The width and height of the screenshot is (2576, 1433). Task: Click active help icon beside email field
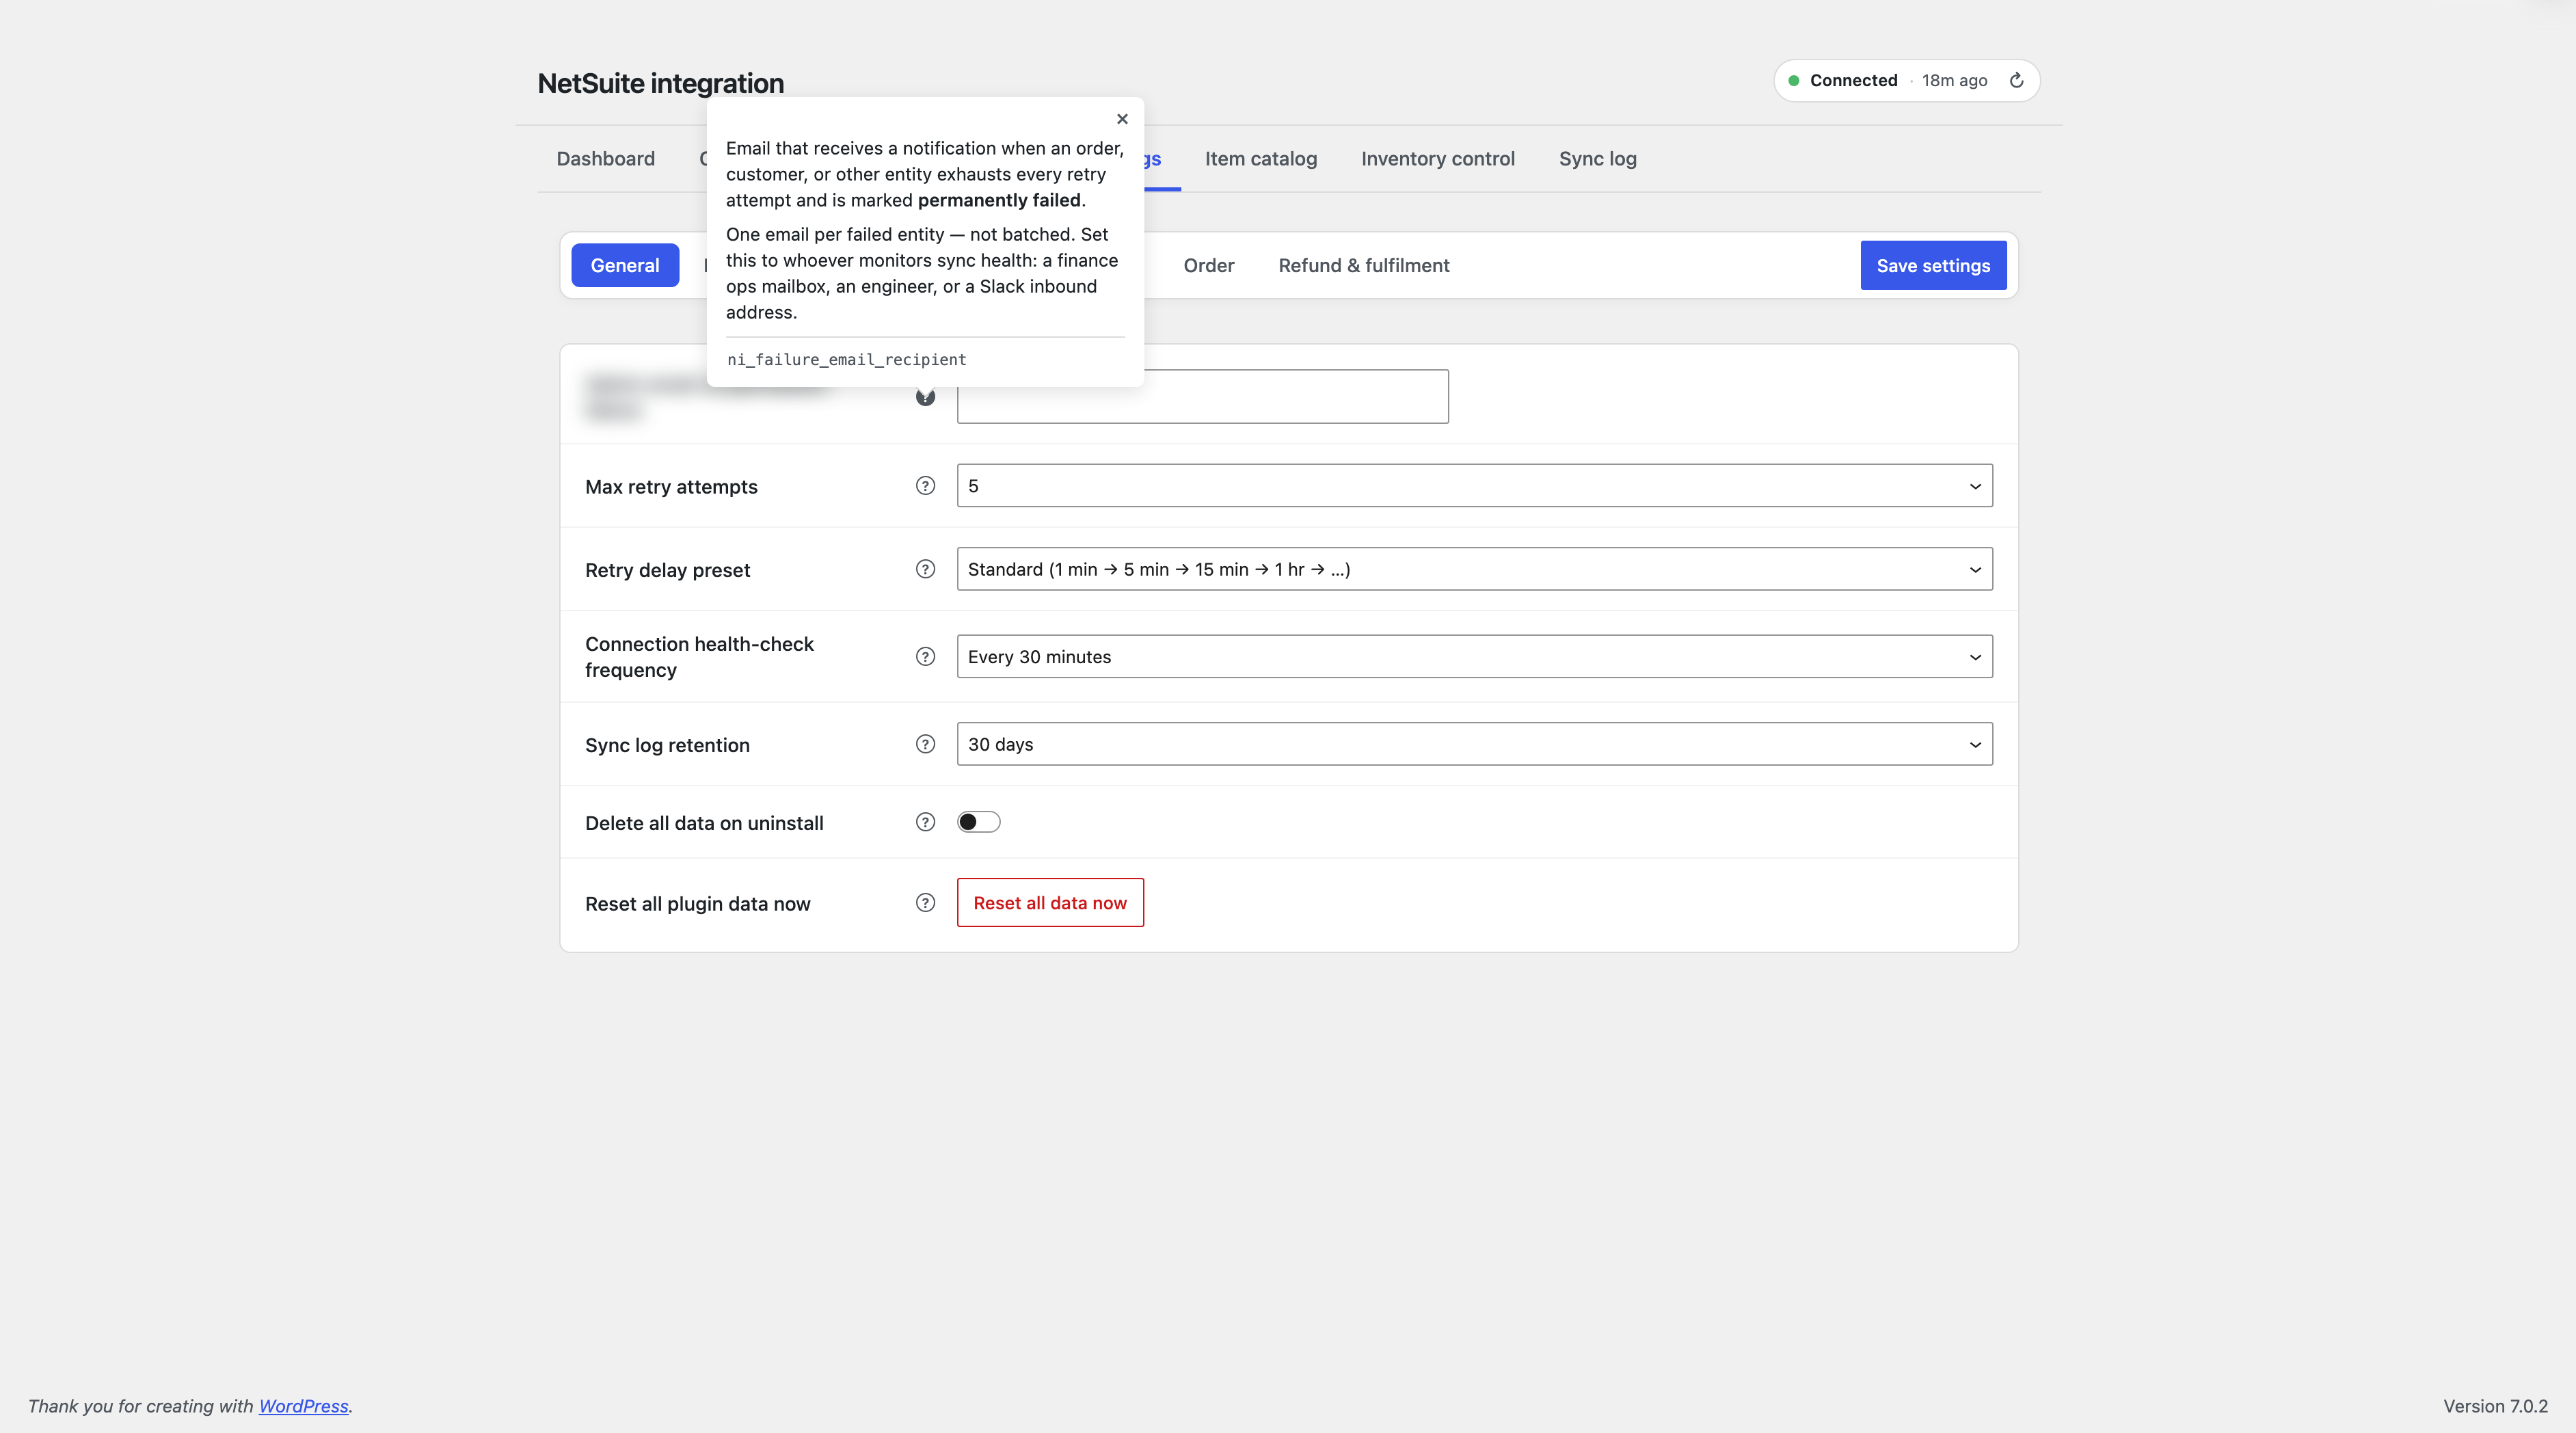pos(925,397)
